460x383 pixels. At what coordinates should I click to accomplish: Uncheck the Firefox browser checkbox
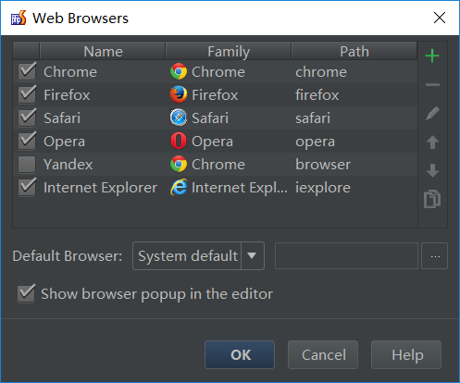coord(27,94)
